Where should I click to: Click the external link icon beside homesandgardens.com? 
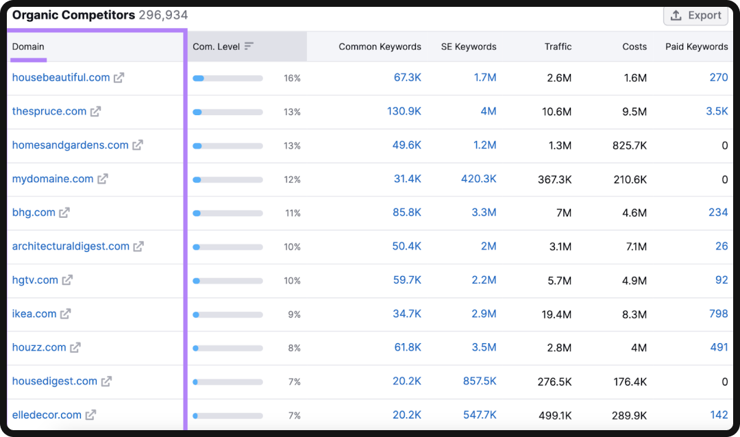(137, 145)
